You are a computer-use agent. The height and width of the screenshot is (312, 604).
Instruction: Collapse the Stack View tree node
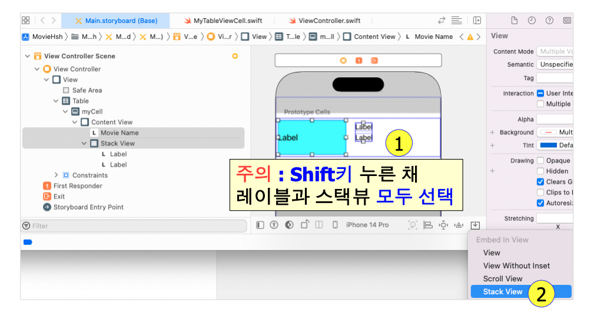[x=84, y=143]
